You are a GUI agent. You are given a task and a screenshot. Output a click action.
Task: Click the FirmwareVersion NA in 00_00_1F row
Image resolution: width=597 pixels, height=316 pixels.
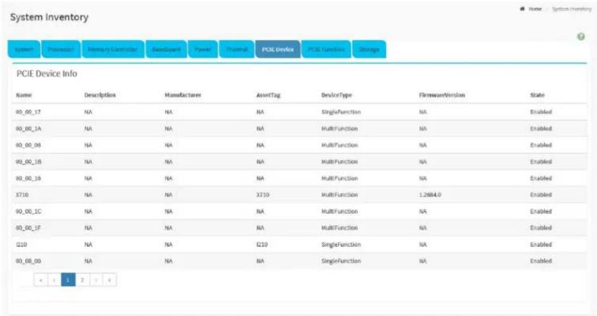coord(423,228)
